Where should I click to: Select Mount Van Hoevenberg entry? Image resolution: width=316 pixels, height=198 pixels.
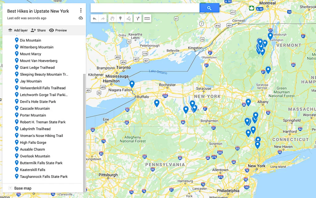click(39, 61)
